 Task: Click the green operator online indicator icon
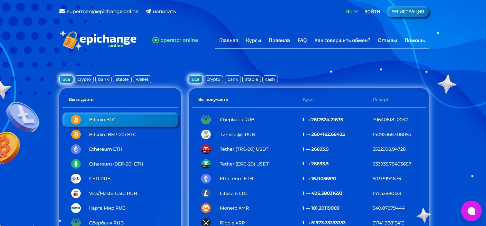click(x=155, y=40)
